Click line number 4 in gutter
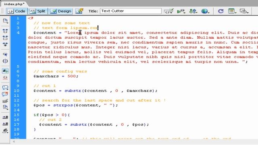This screenshot has width=258, height=145. point(18,33)
